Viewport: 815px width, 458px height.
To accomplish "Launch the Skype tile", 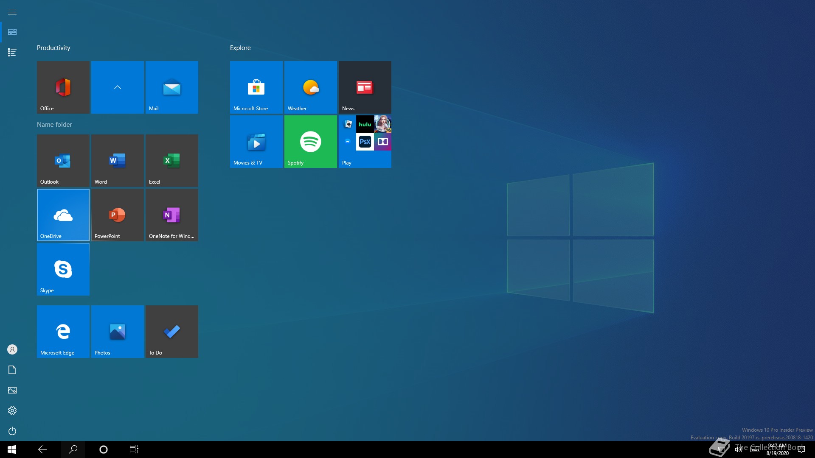I will pos(63,269).
